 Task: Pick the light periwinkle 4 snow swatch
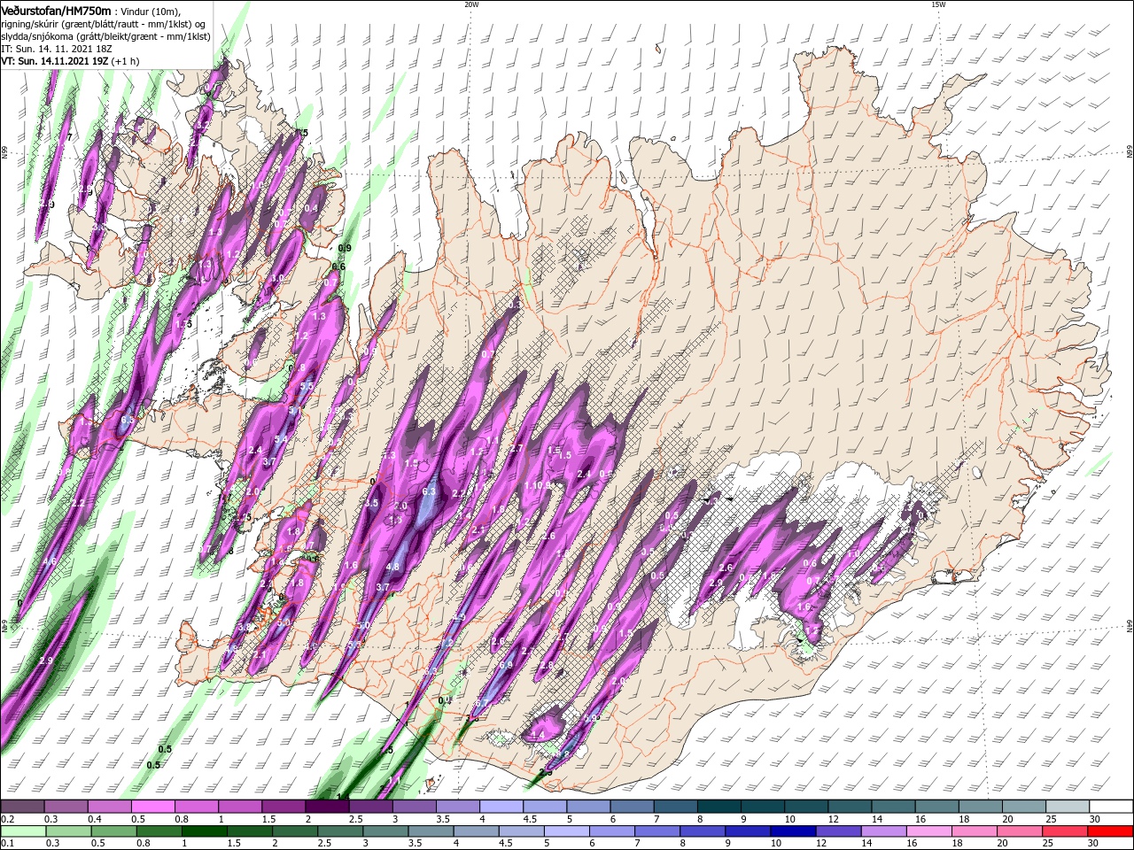(501, 807)
